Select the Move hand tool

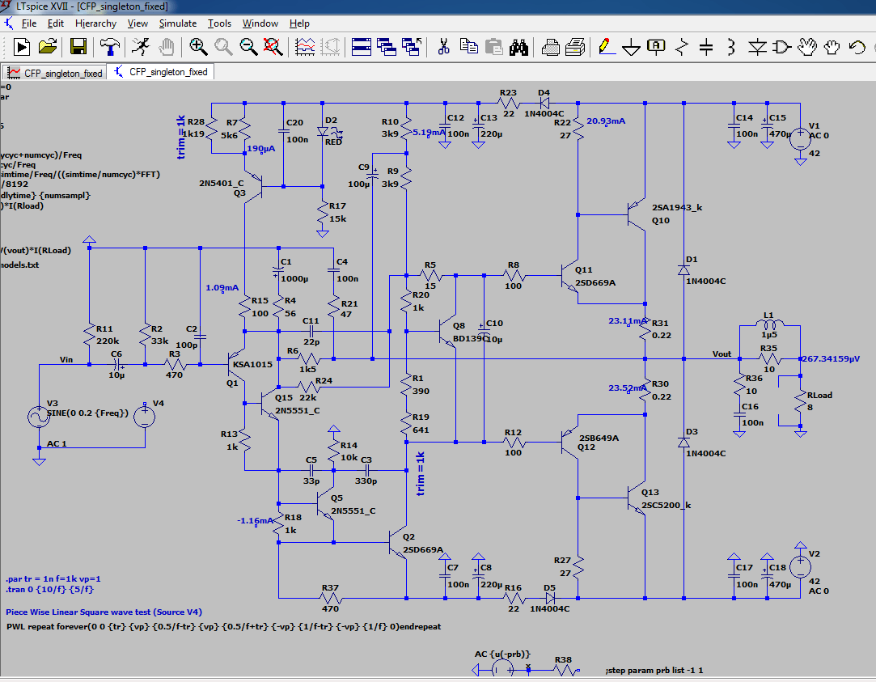point(806,47)
